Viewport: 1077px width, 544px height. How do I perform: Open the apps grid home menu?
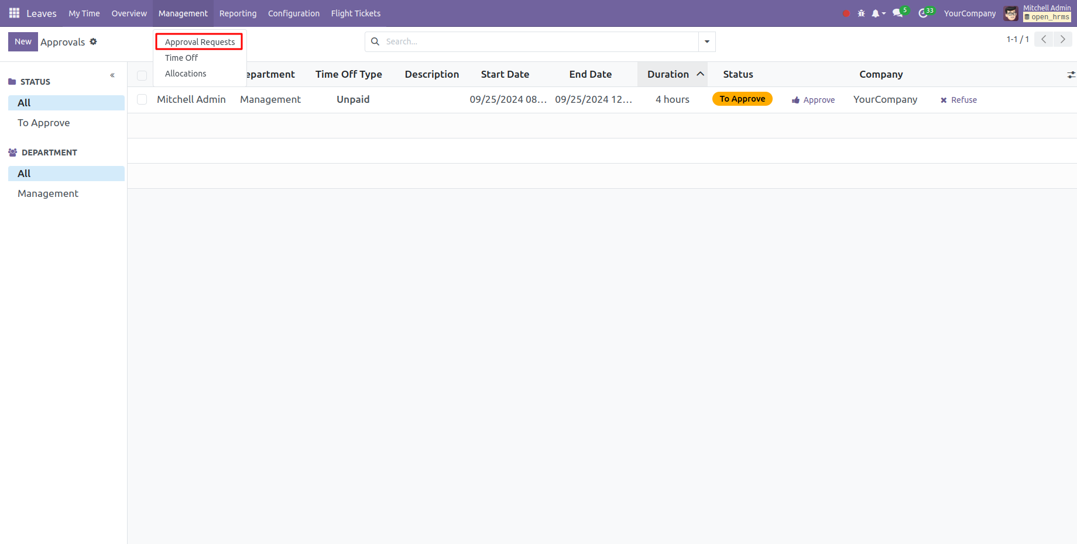coord(14,13)
